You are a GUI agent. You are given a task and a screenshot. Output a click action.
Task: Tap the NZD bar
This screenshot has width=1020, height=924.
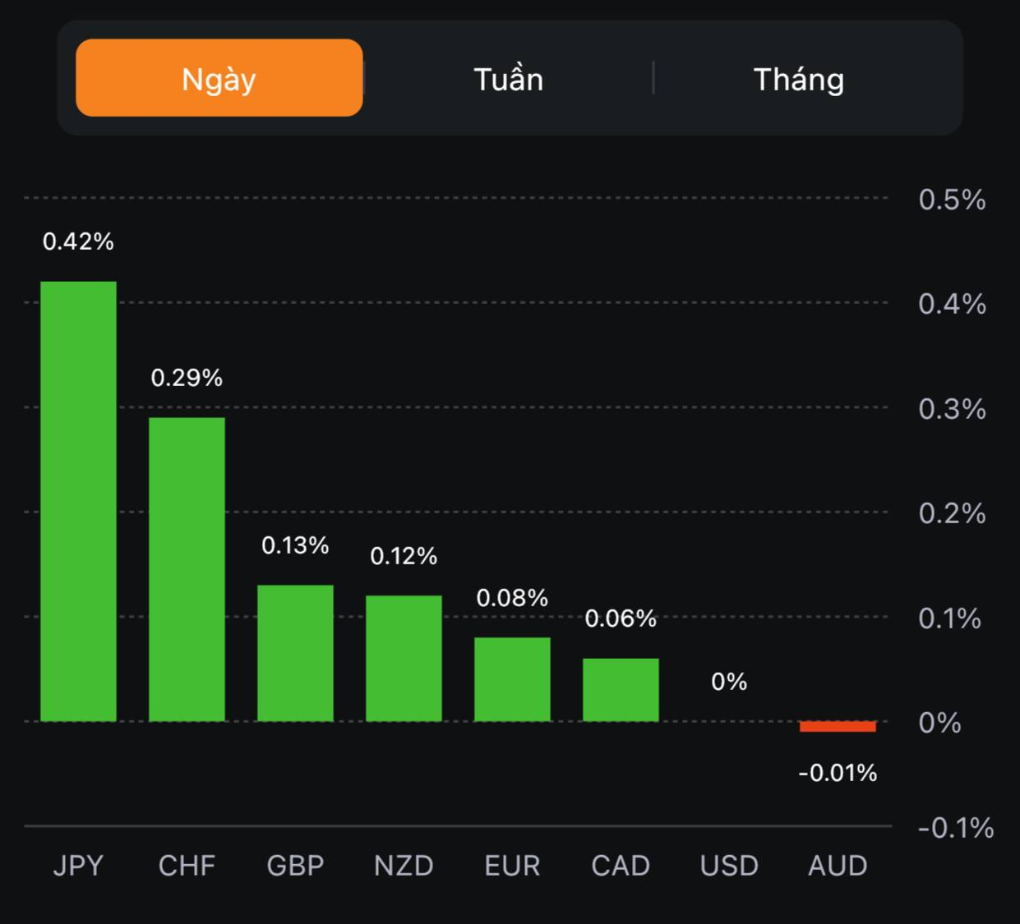(404, 658)
